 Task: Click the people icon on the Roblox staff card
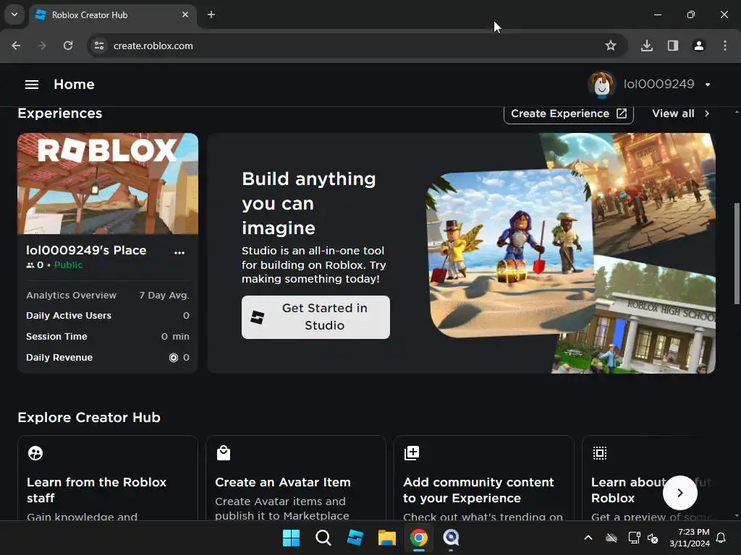pyautogui.click(x=35, y=453)
